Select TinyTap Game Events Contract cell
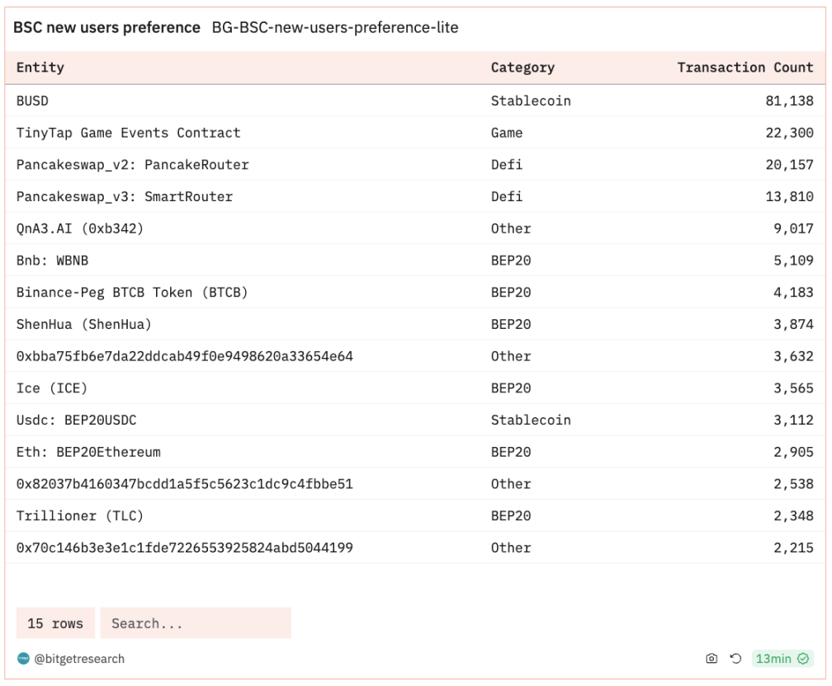832x686 pixels. coord(129,133)
